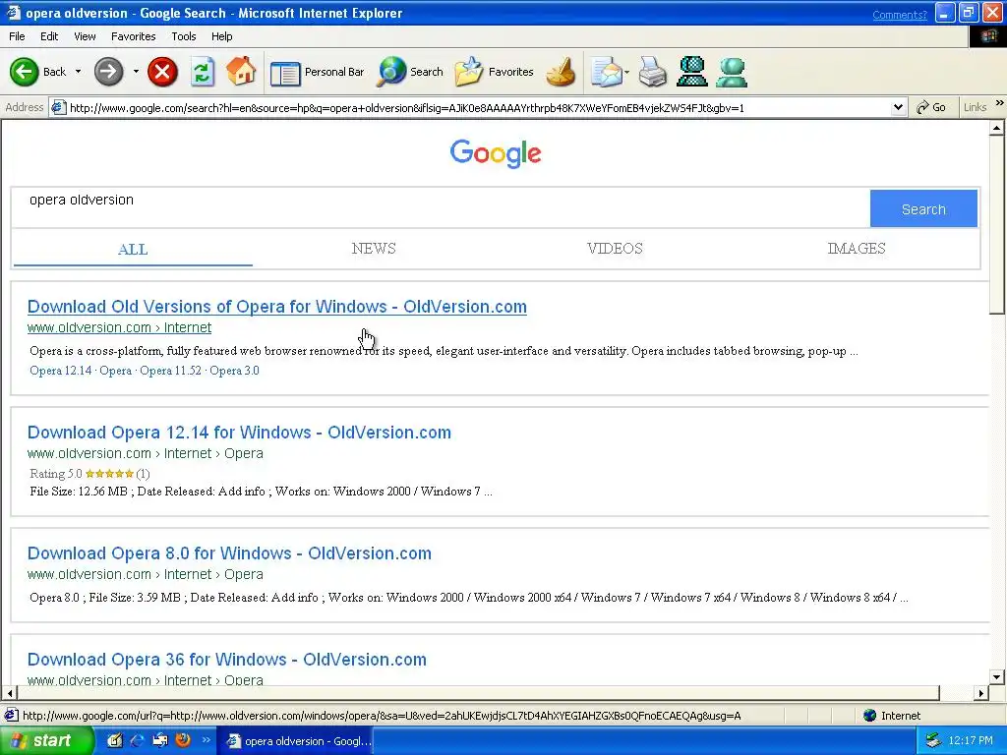Open the Edit menu
The image size is (1007, 755).
tap(49, 36)
